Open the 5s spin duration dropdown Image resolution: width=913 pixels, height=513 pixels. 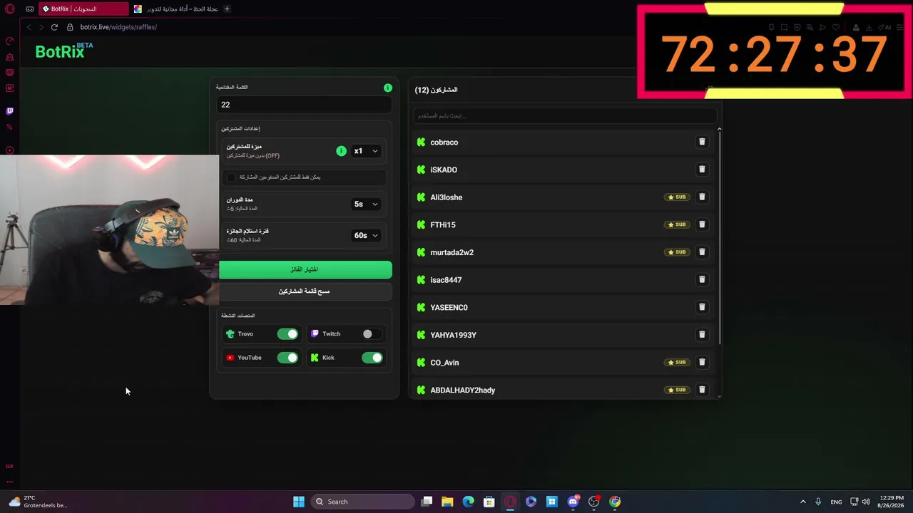tap(366, 204)
